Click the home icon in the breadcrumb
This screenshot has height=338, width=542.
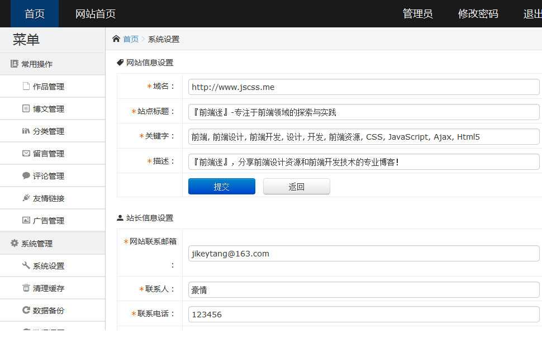(x=116, y=39)
